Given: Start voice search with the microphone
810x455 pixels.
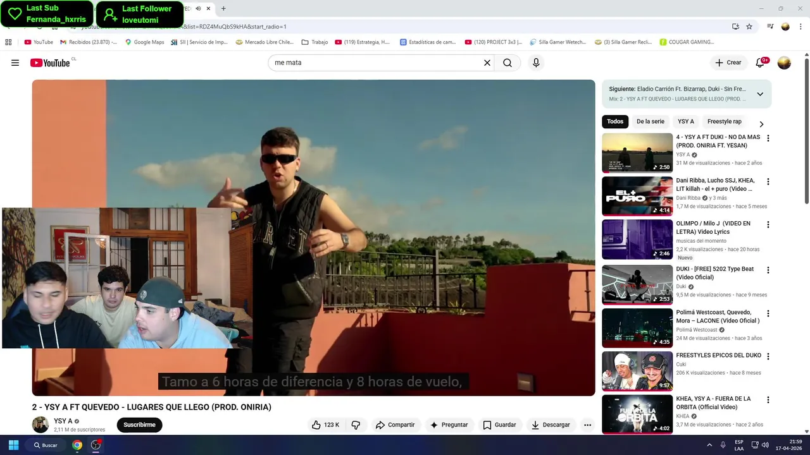Looking at the screenshot, I should pos(536,63).
